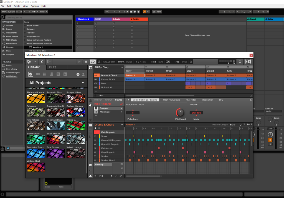
Task: Open the Maschine mixer view icon
Action: 49,62
